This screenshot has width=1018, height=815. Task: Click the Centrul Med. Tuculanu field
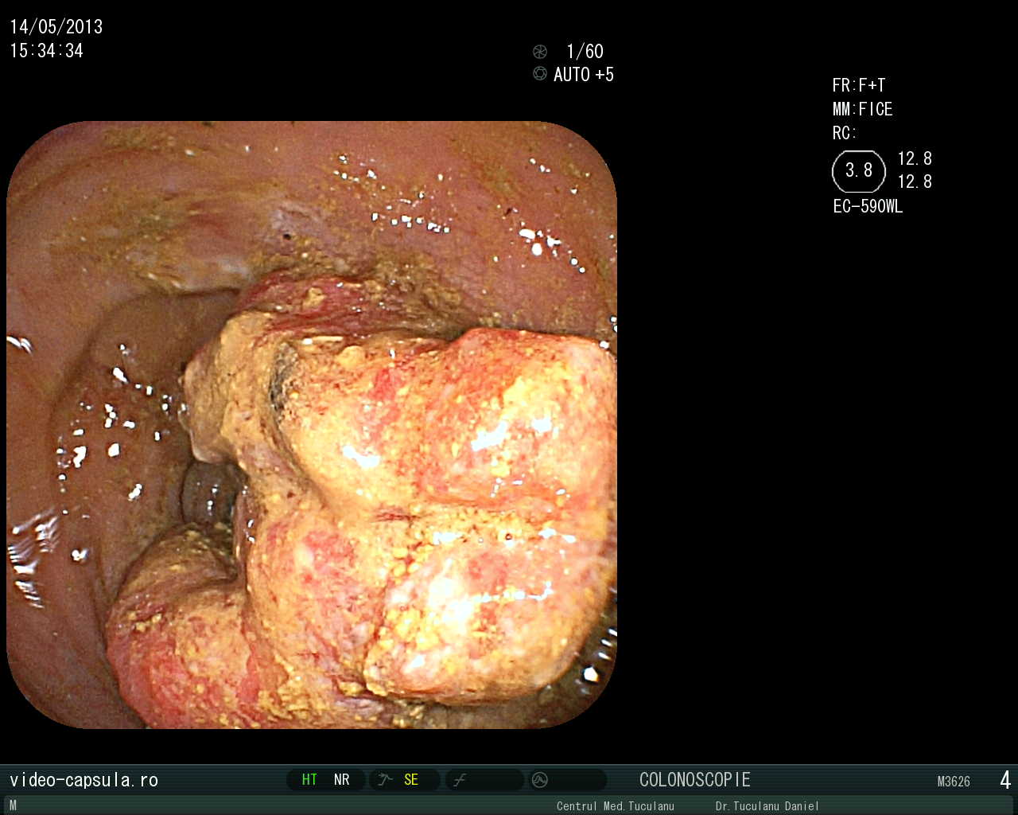point(615,806)
